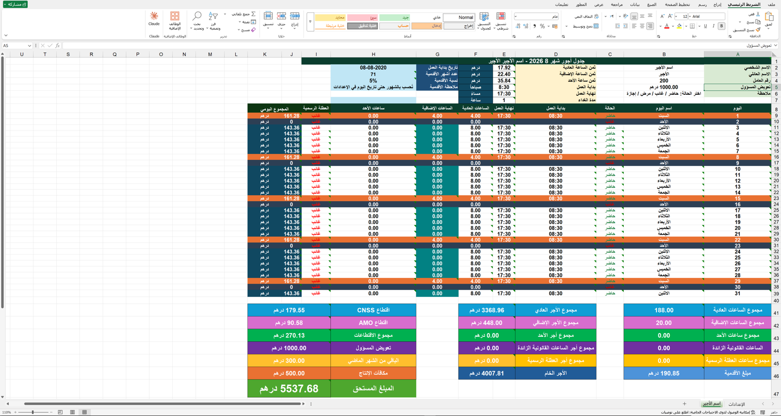Click Merge and Center (دمج وتوسيط) button

pos(586,26)
